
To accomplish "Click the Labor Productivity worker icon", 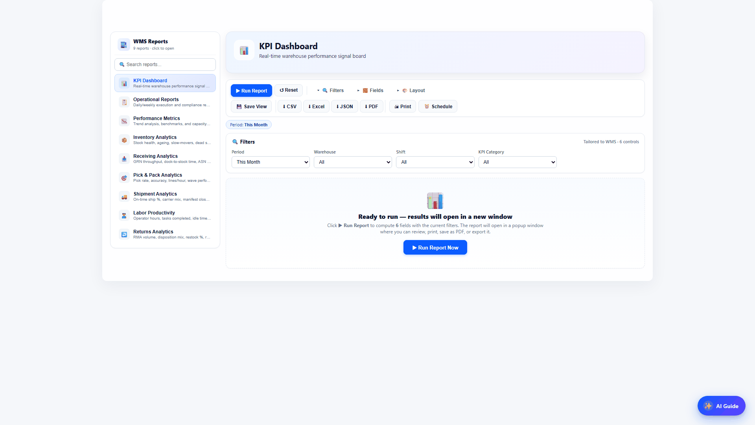I will [124, 215].
